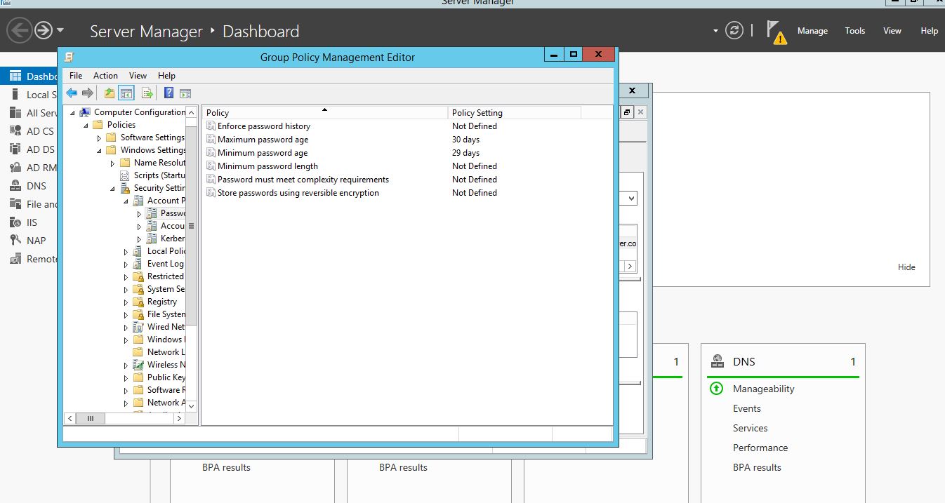The height and width of the screenshot is (503, 945).
Task: Select Store passwords using reversible encryption policy
Action: (298, 193)
